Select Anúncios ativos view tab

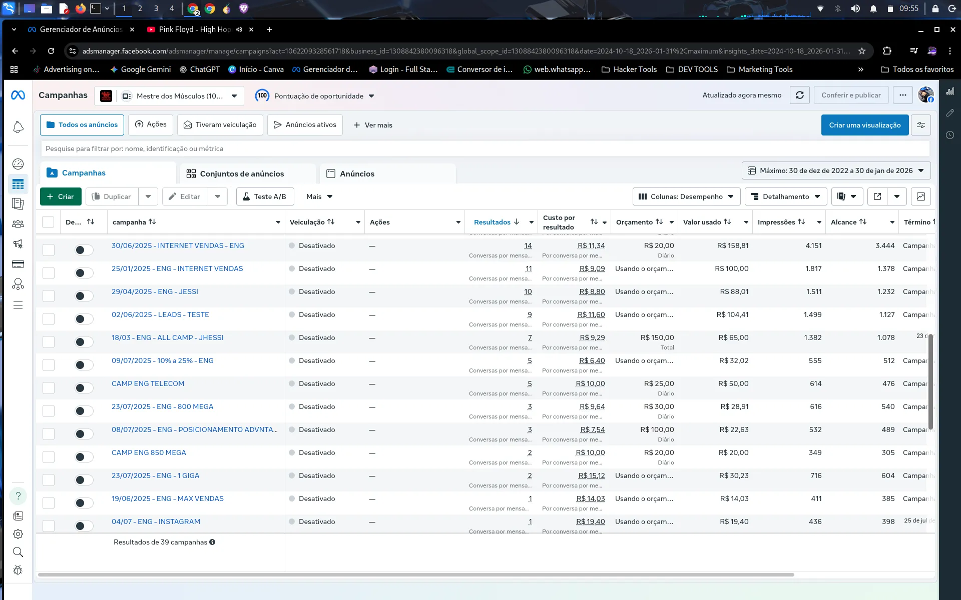coord(305,124)
